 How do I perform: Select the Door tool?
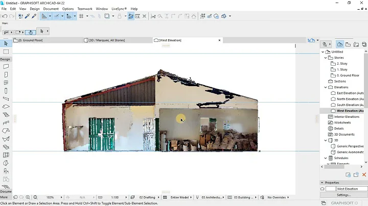(x=6, y=74)
